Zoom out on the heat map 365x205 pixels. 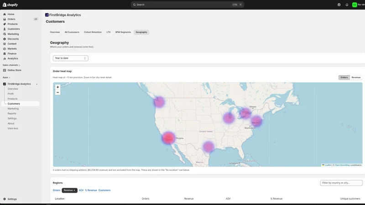tap(58, 92)
